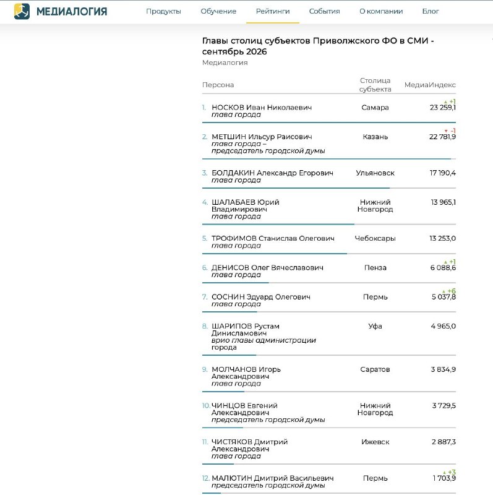Click the МедиаИндекс column header
This screenshot has height=495, width=493.
point(430,85)
